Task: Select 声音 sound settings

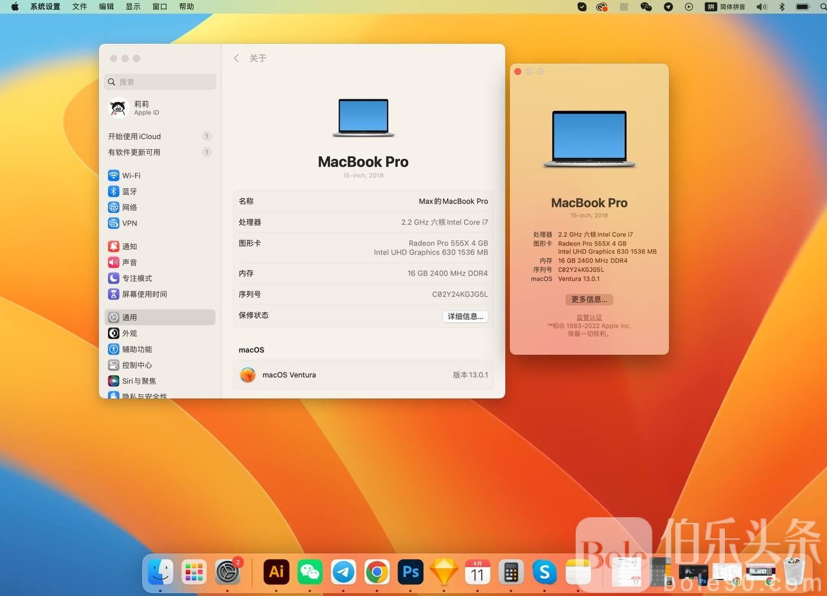Action: pos(129,263)
